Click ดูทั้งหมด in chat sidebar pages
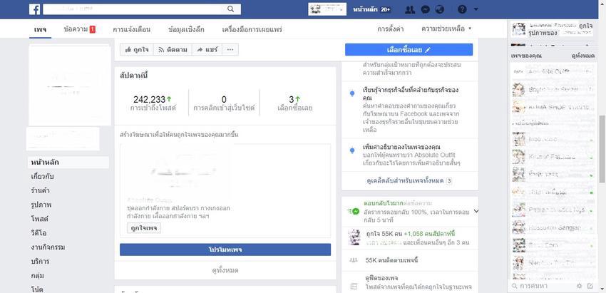606x293 pixels. [x=582, y=56]
